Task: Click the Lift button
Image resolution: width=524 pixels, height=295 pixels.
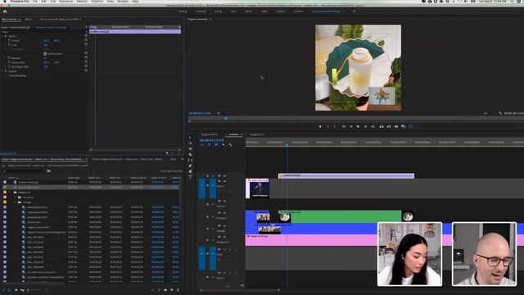Action: pyautogui.click(x=382, y=127)
